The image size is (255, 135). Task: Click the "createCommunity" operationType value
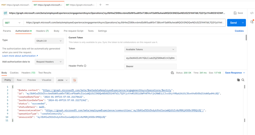click(52, 114)
